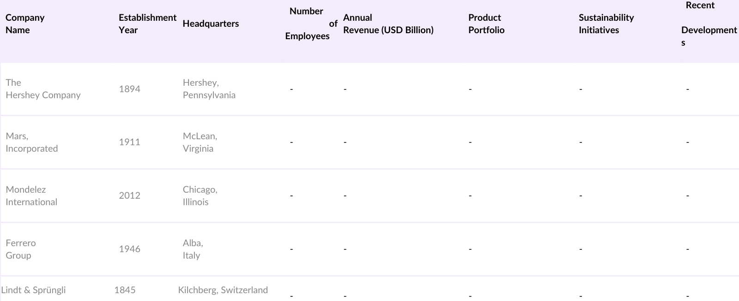Select the 1894 establishment year cell
The image size is (739, 301).
coord(129,89)
